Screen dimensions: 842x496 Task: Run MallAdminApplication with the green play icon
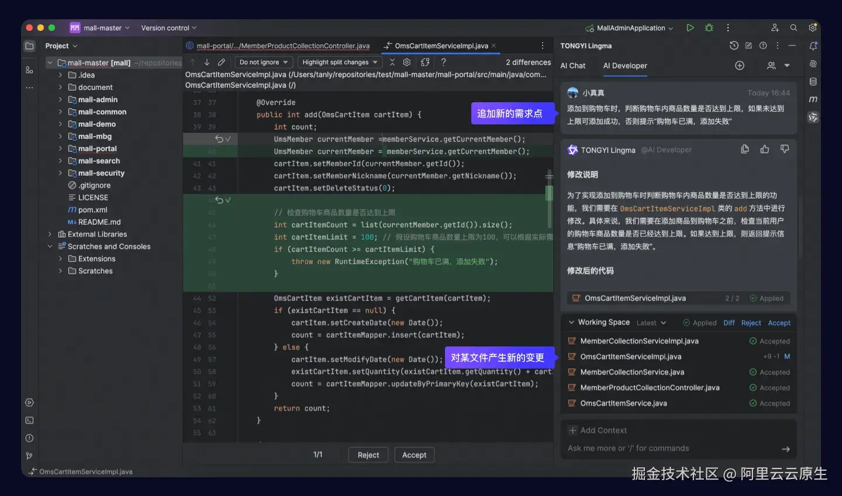point(690,27)
